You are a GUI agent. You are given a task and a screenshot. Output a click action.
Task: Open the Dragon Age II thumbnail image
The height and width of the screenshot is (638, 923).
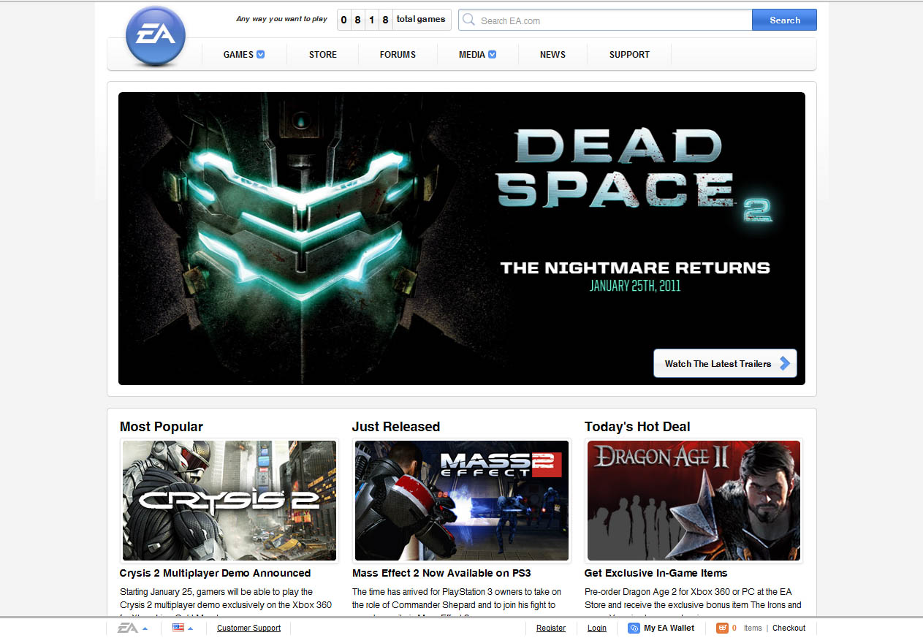(694, 501)
